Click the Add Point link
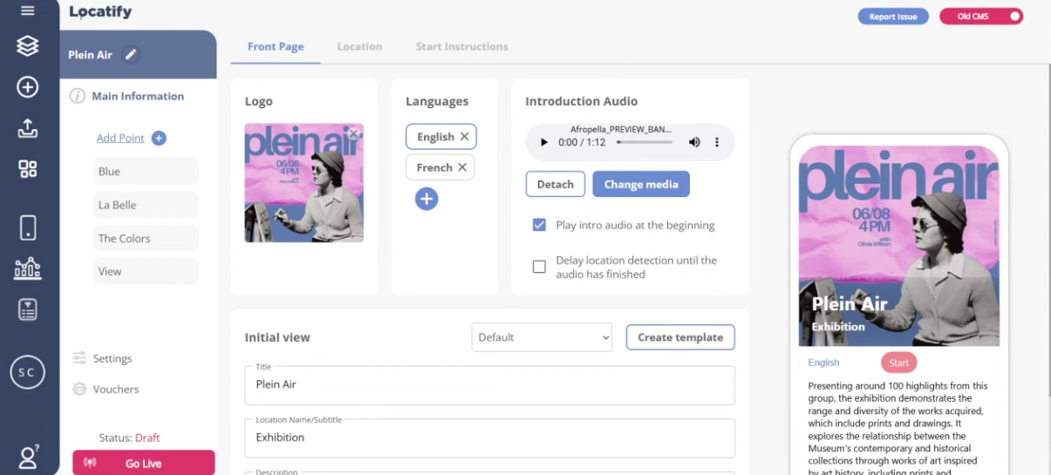1051x475 pixels. (120, 138)
